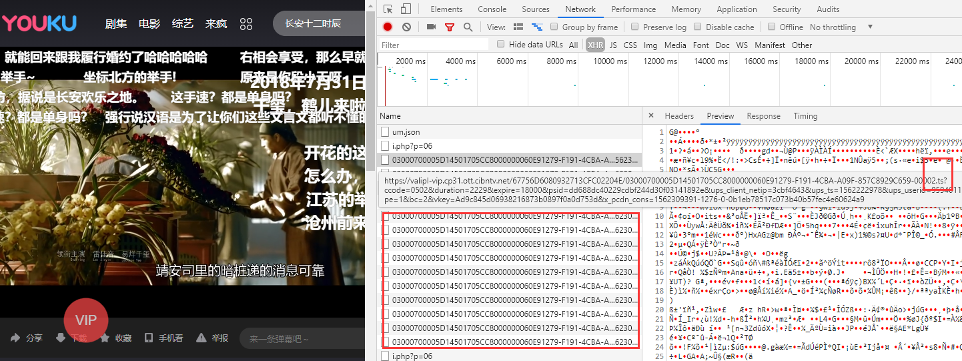
Task: Filter requests by JS
Action: pyautogui.click(x=613, y=45)
